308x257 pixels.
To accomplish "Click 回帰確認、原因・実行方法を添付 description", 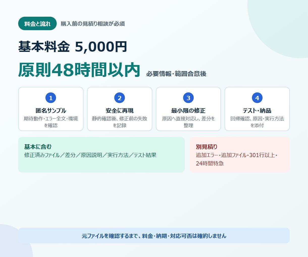I will tap(257, 122).
